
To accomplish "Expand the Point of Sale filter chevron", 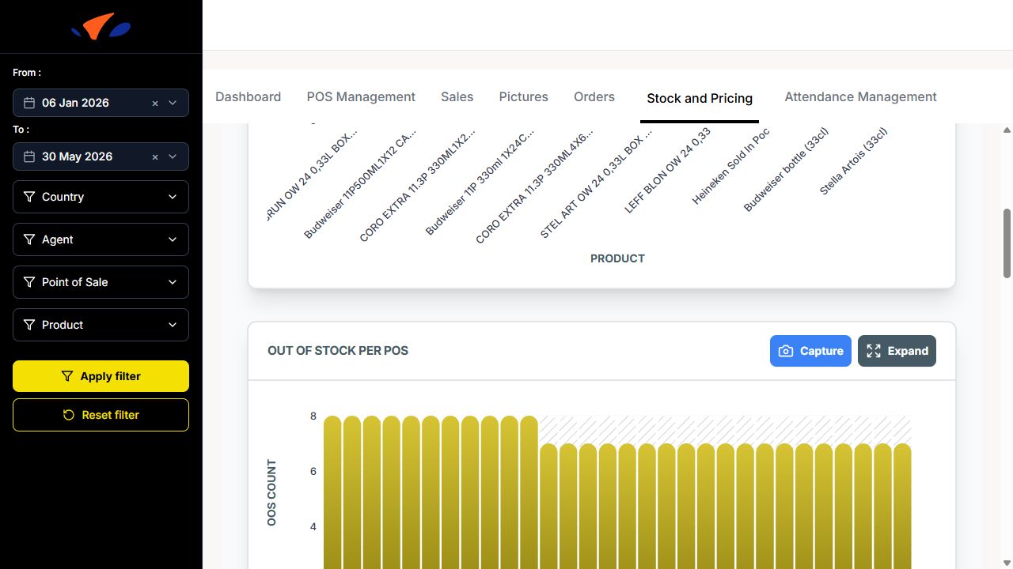I will (x=173, y=282).
